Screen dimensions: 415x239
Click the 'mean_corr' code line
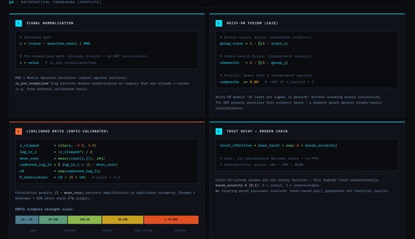point(62,158)
